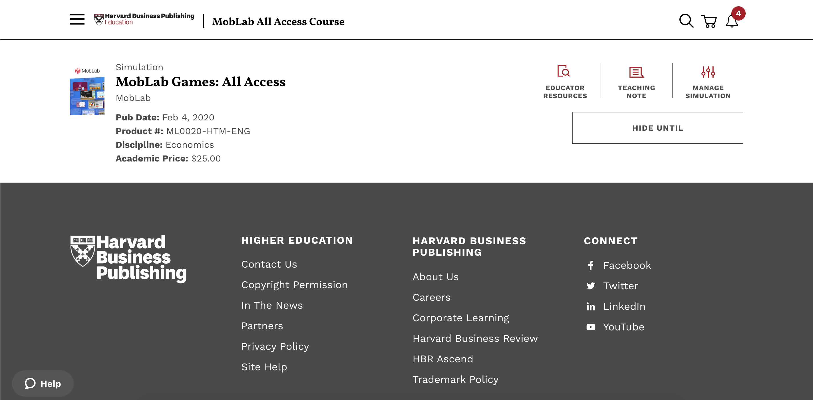
Task: Click the search magnifier icon
Action: [x=686, y=21]
